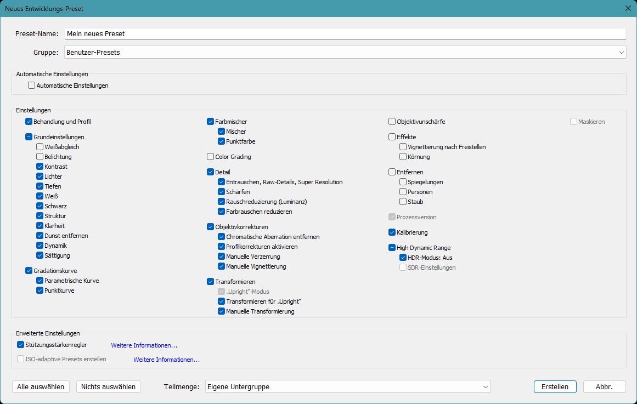Uncheck Parametrische Kurve
Image resolution: width=637 pixels, height=404 pixels.
tap(40, 280)
